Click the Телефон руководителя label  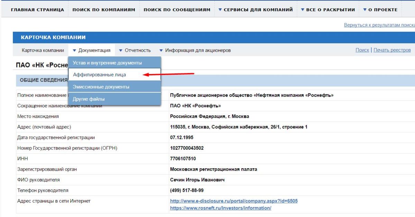[43, 190]
